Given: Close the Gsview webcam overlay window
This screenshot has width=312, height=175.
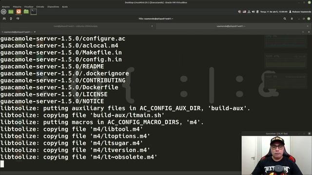Looking at the screenshot, I should coord(309,134).
